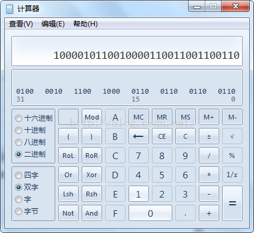The height and width of the screenshot is (233, 254).
Task: Toggle sign with the ± button
Action: coord(209,136)
